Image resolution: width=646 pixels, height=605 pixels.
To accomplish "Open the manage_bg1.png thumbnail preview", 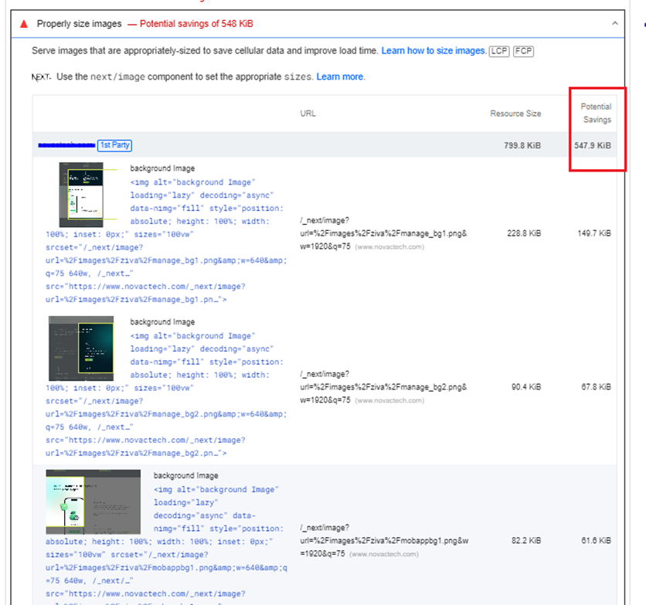I will point(81,194).
